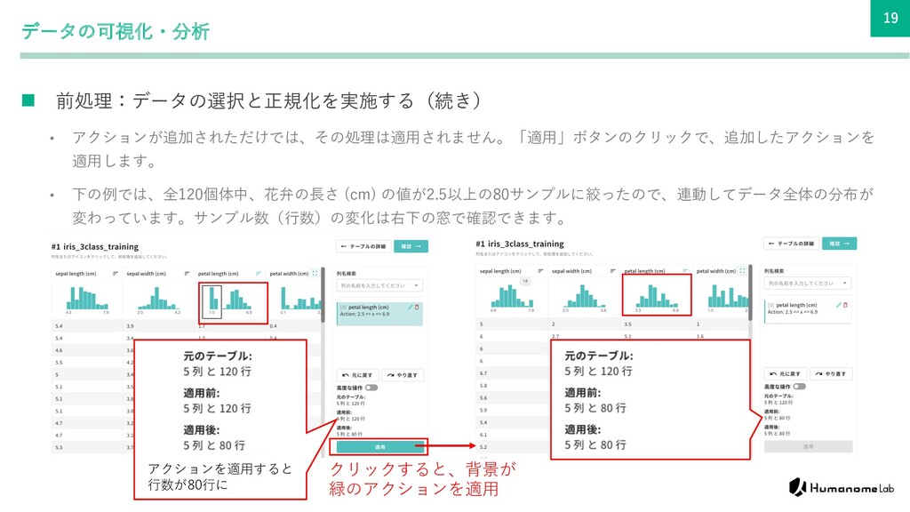This screenshot has height=512, width=910.
Task: Click the 確認 button in left screenshot
Action: (x=411, y=247)
